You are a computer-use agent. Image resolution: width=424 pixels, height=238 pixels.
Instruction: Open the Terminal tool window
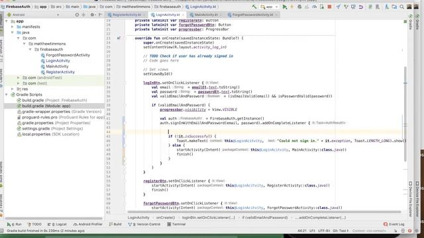(176, 224)
